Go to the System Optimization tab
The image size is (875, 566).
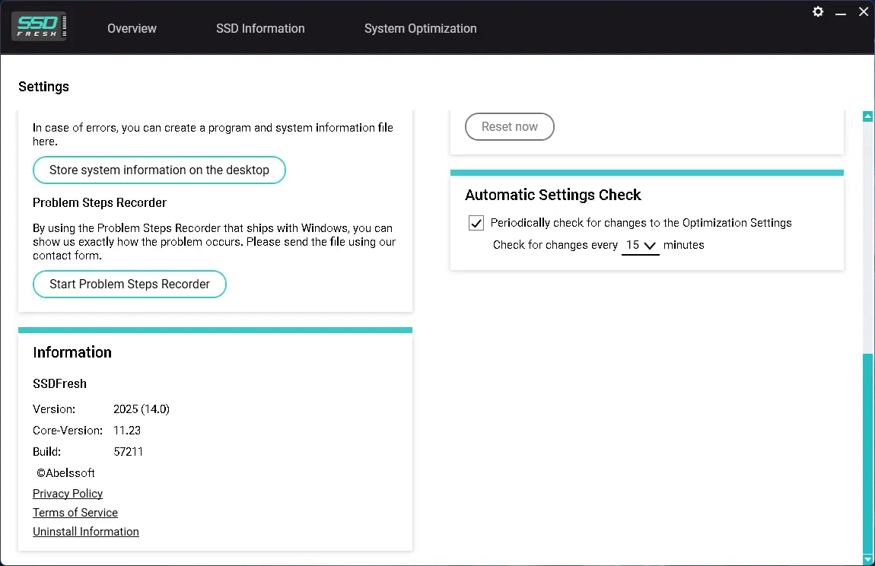tap(420, 28)
